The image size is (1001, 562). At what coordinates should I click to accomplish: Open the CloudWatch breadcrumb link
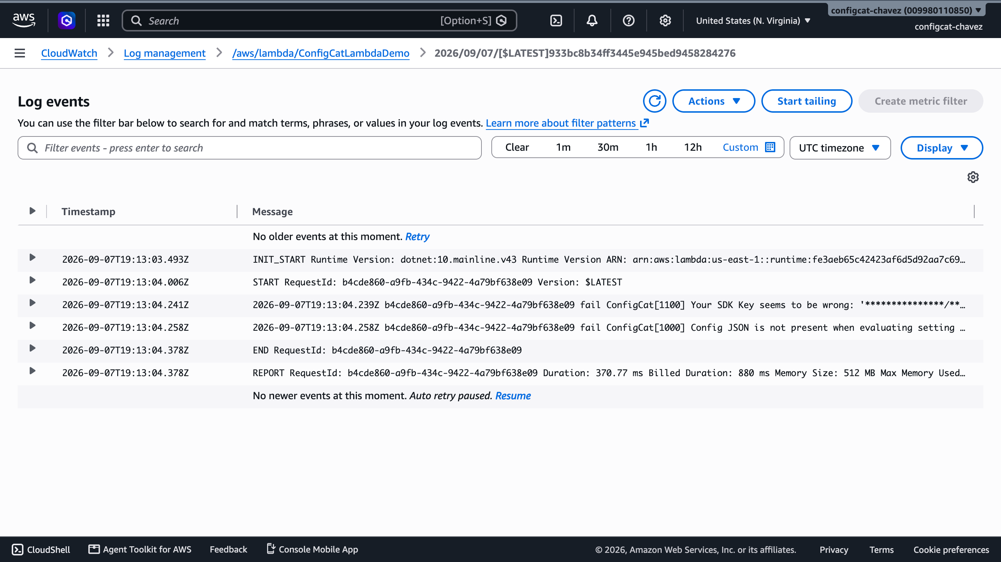point(69,53)
